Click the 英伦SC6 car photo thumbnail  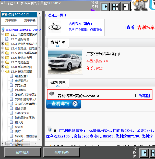[x=65, y=62]
